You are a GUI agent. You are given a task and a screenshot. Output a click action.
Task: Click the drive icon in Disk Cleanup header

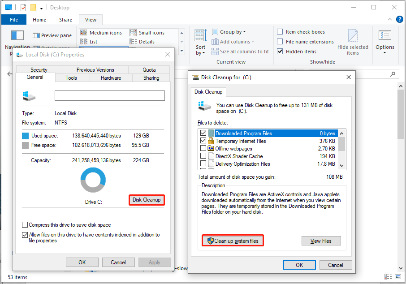pos(204,106)
